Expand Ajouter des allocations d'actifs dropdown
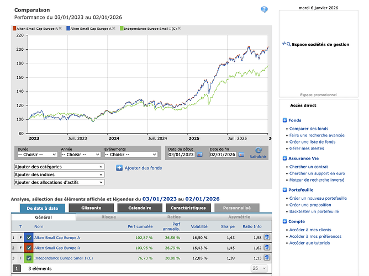The image size is (369, 276). click(59, 182)
